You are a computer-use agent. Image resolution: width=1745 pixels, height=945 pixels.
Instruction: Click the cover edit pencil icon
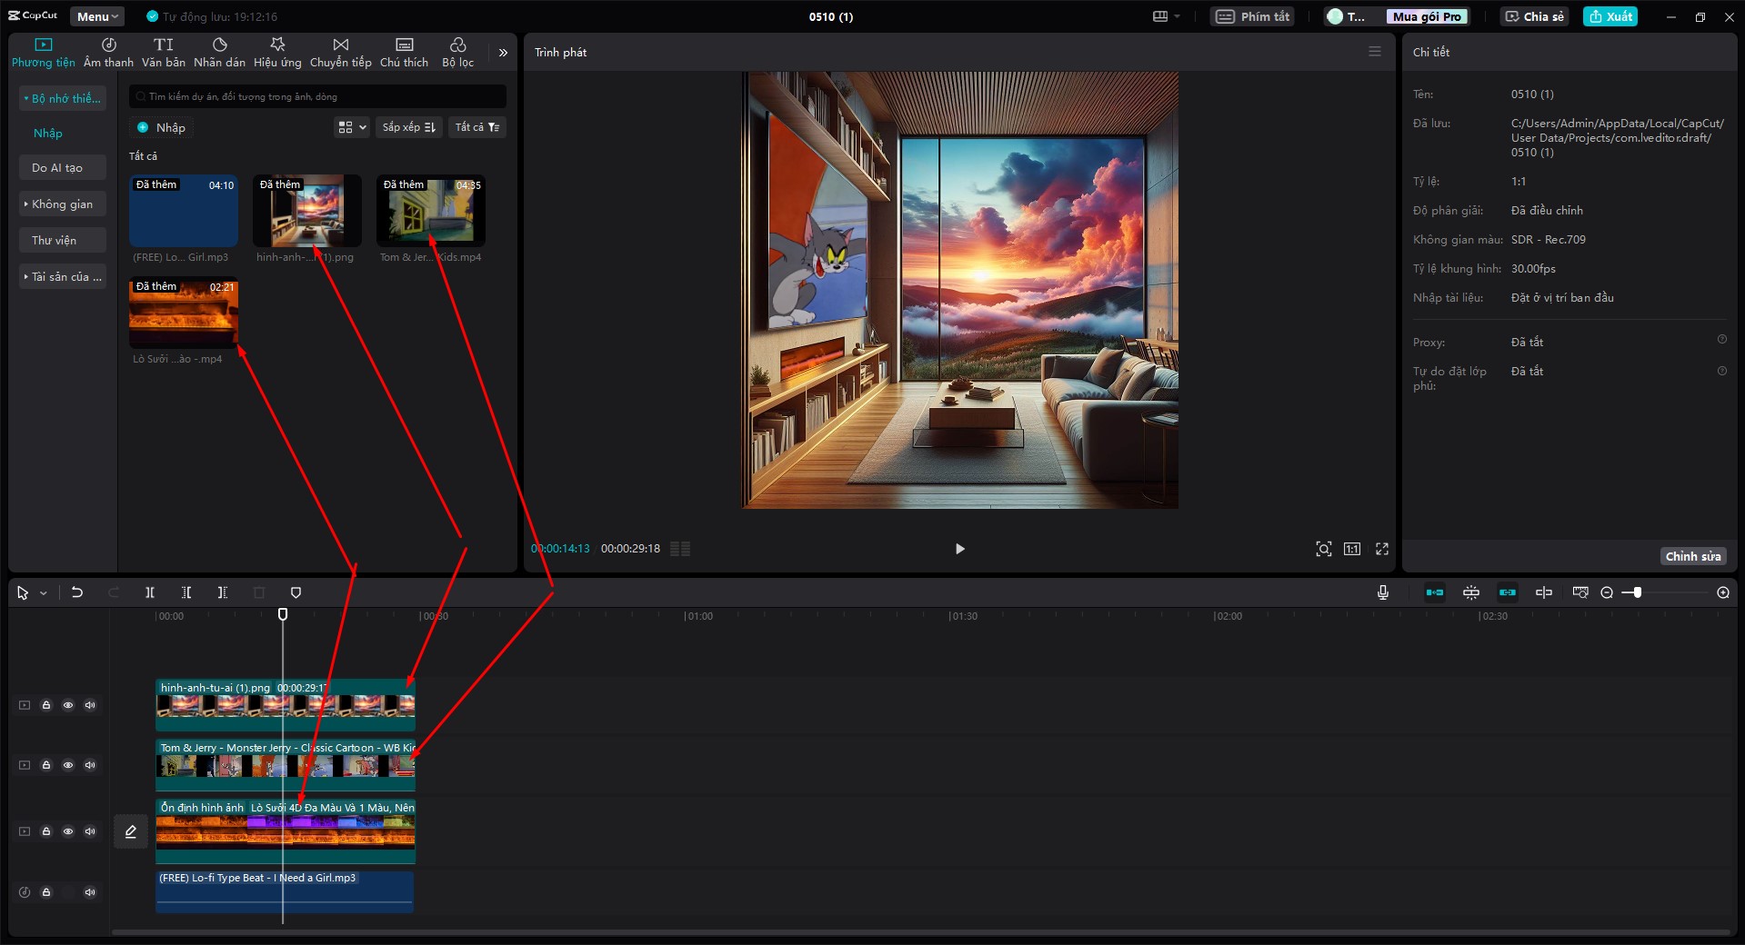point(131,831)
